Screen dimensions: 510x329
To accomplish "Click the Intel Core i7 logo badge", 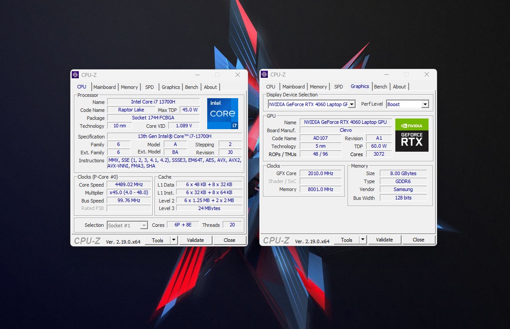I will (223, 114).
